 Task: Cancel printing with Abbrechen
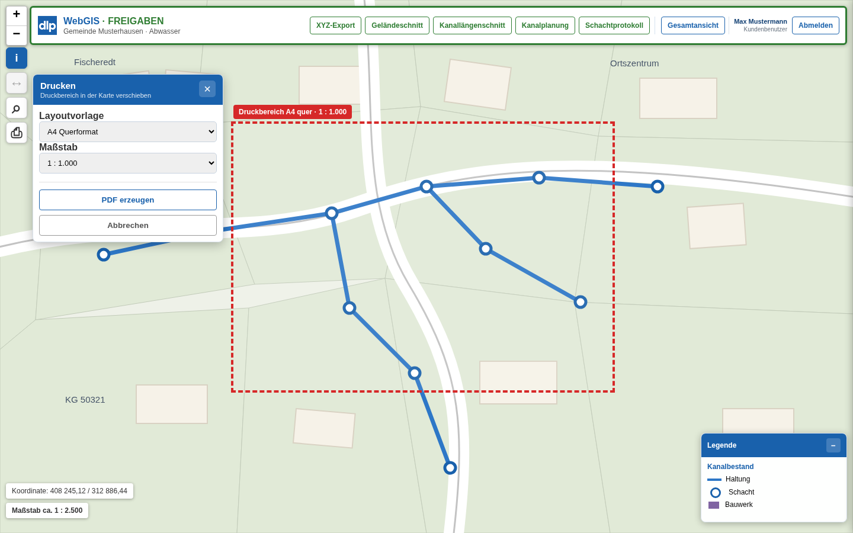(x=128, y=225)
